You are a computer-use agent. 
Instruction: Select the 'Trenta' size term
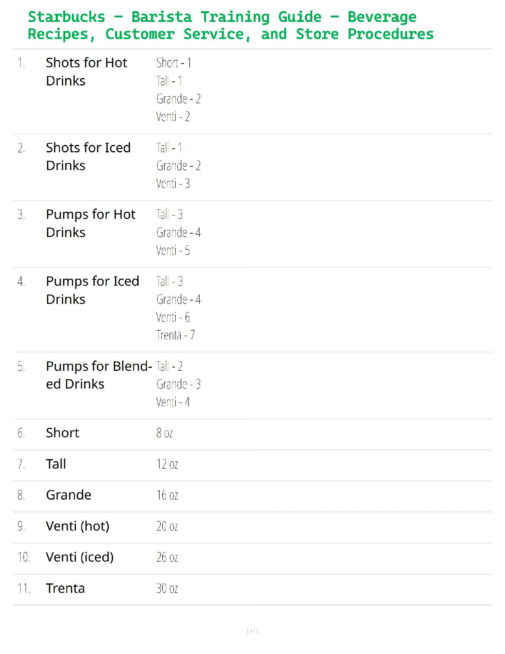coord(65,588)
